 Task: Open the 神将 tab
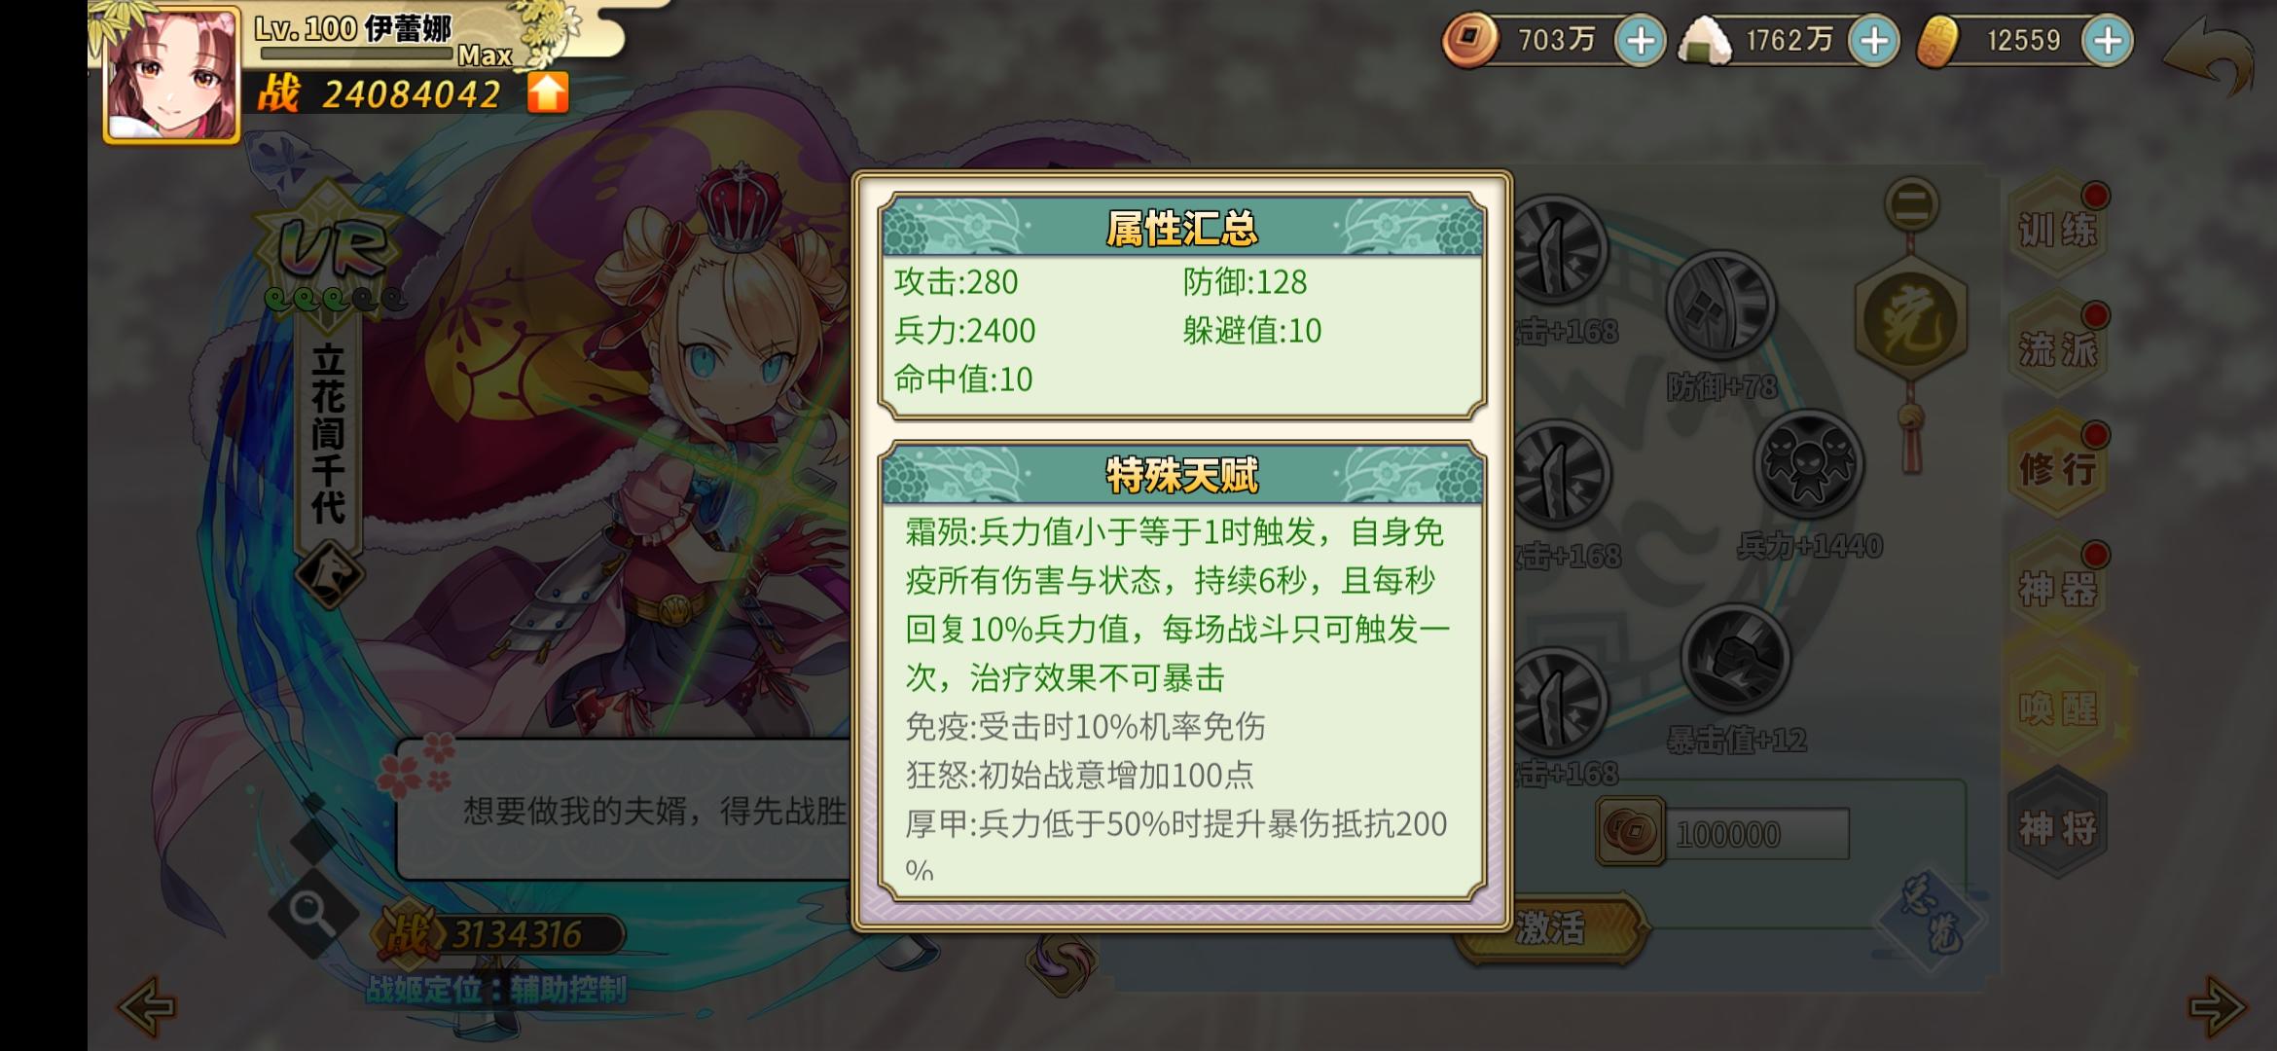(2057, 828)
